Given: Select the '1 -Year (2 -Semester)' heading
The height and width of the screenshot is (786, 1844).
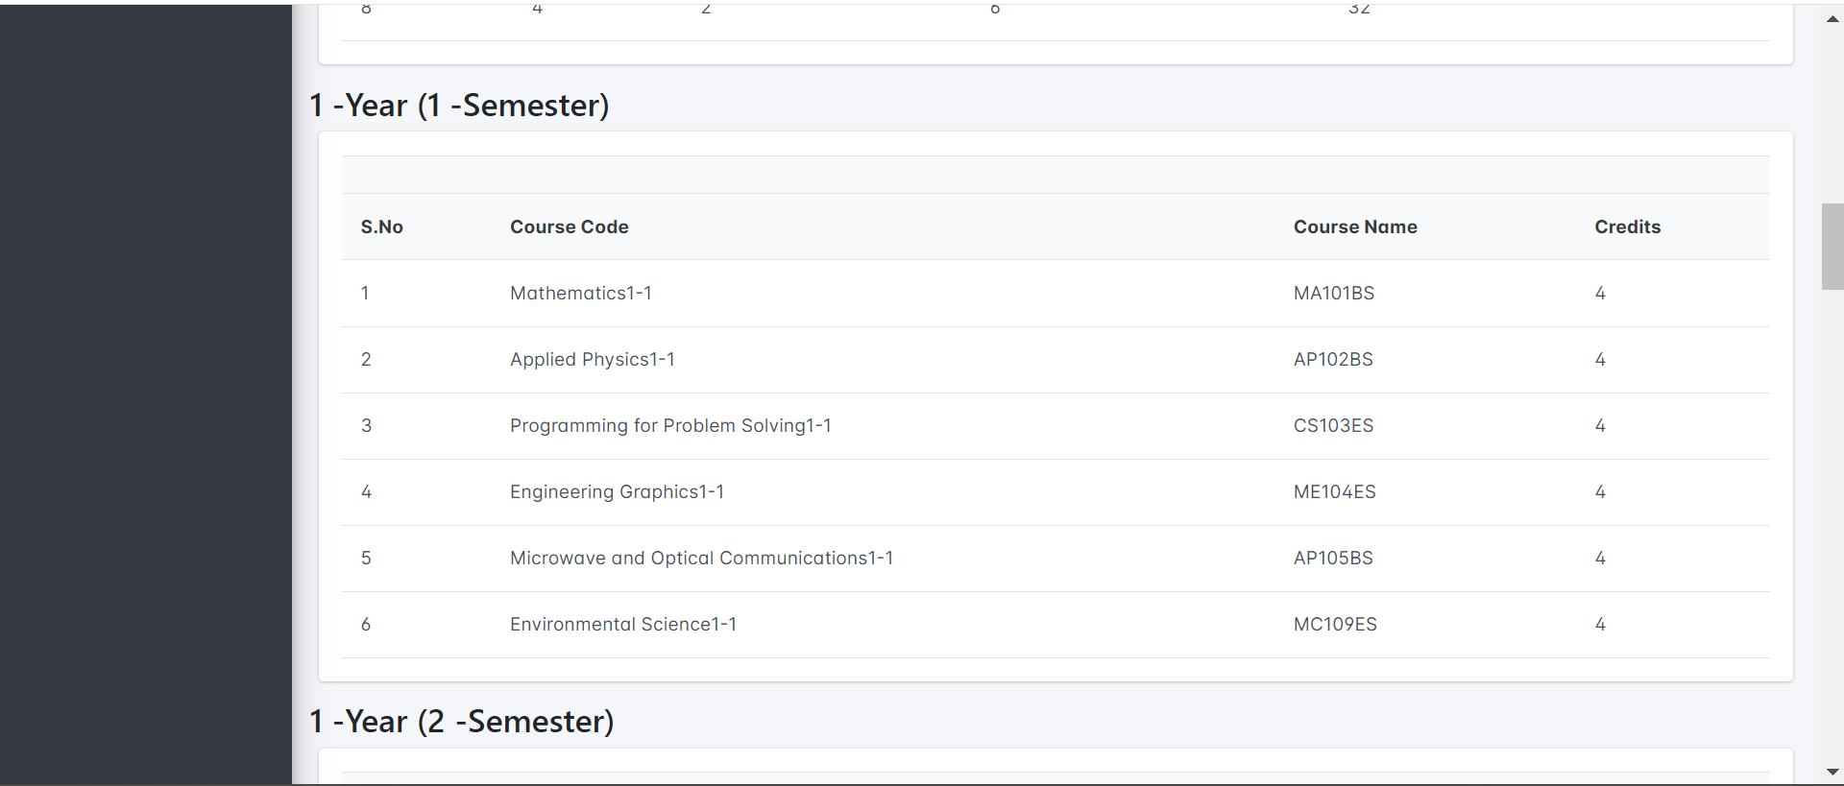Looking at the screenshot, I should (462, 722).
